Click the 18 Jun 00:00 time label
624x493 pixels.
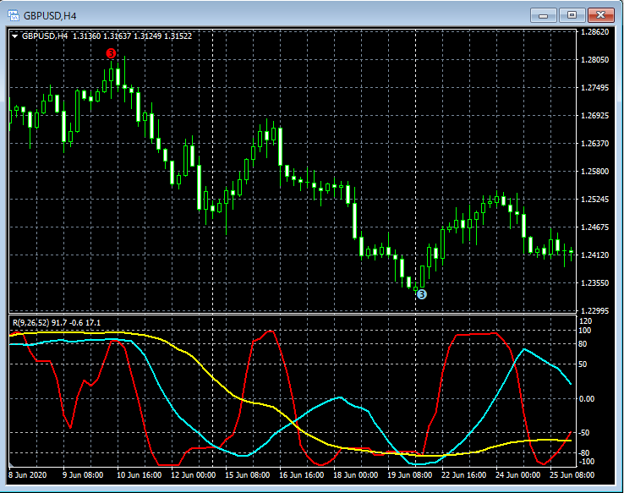[x=356, y=475]
